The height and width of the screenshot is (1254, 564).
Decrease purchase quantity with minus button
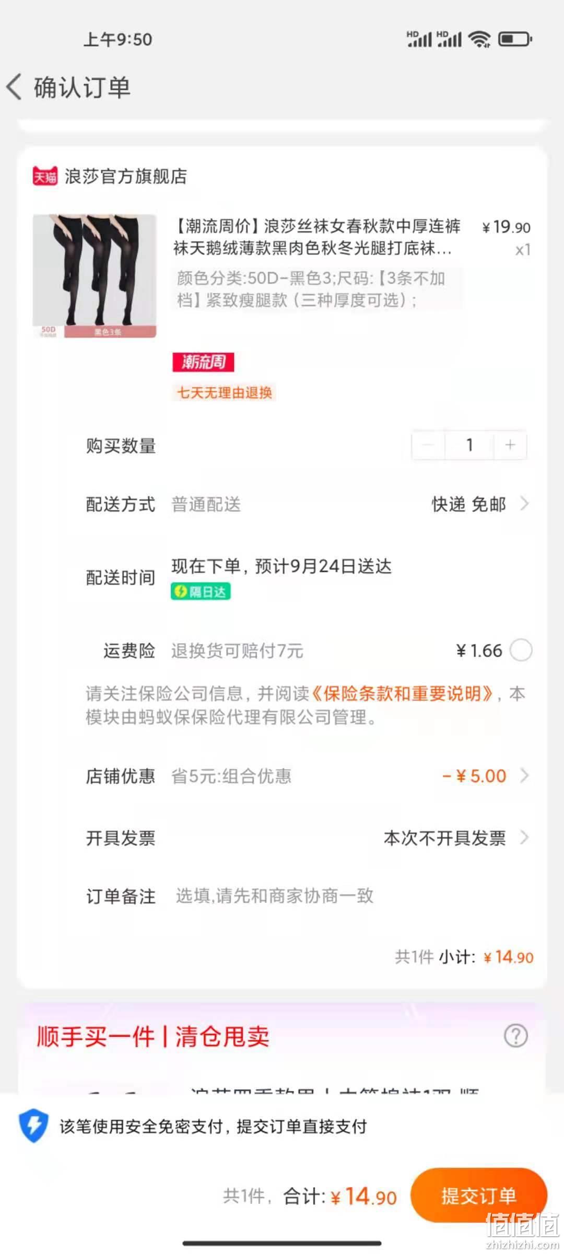click(428, 445)
